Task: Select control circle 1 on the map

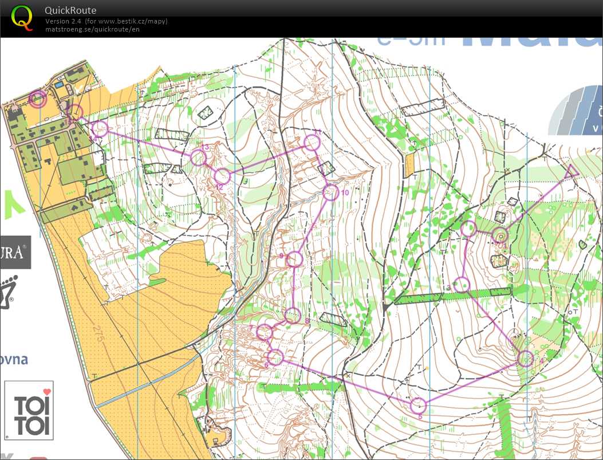Action: tap(500, 235)
